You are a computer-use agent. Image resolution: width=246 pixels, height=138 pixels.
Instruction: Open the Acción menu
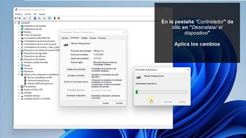click(28, 14)
